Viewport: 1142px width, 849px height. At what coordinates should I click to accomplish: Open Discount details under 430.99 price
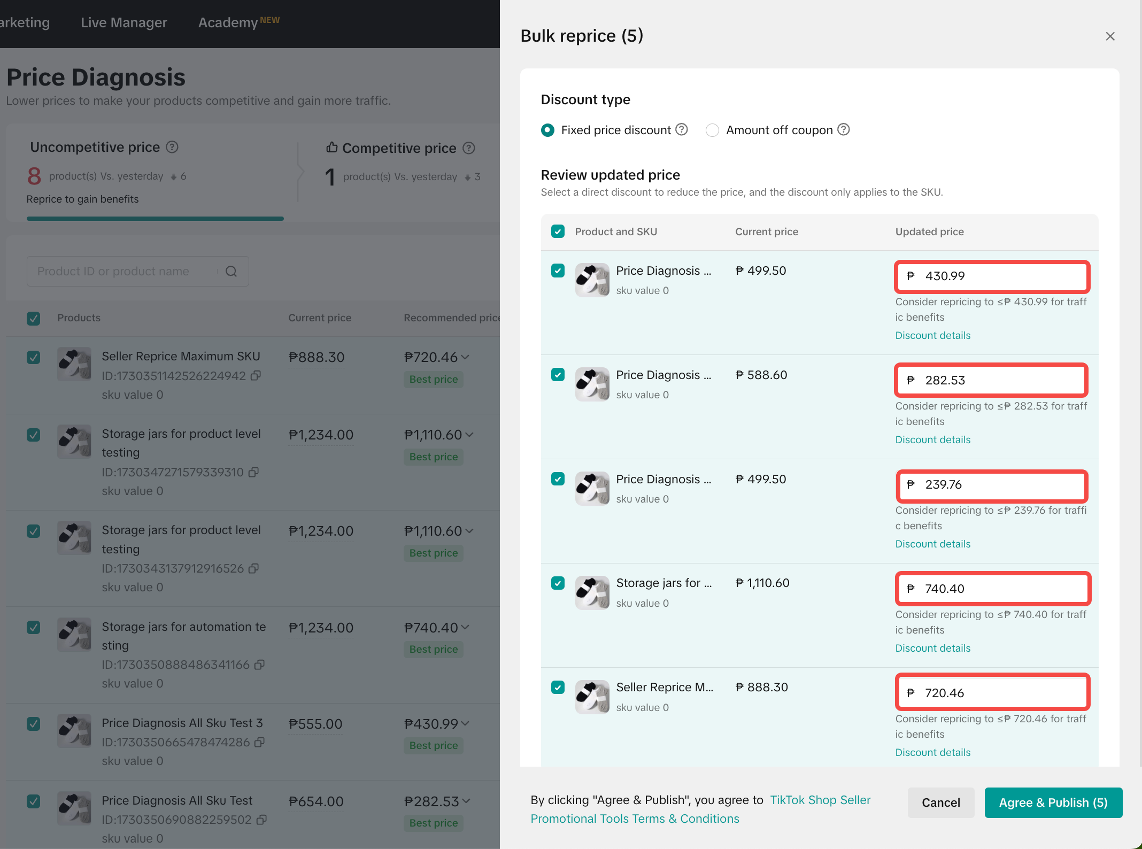[x=932, y=335]
